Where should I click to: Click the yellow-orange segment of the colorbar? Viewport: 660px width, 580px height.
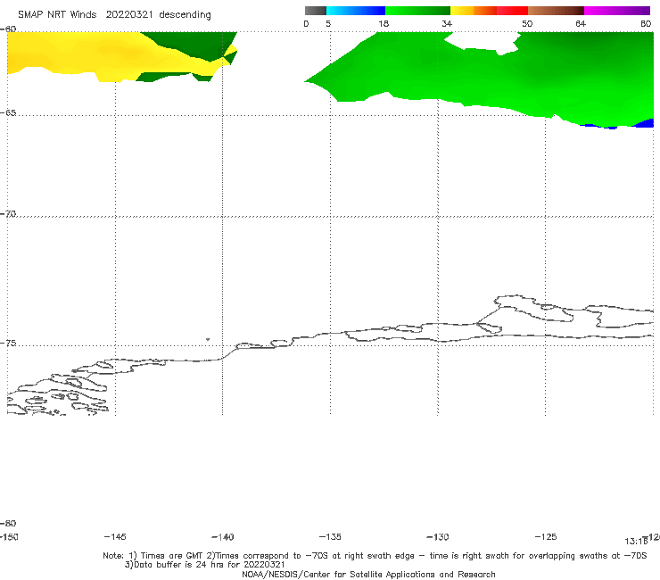coord(474,11)
